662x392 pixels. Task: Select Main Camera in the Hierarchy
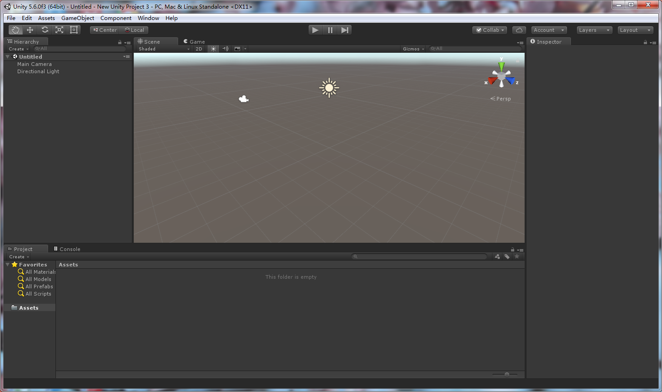coord(34,64)
